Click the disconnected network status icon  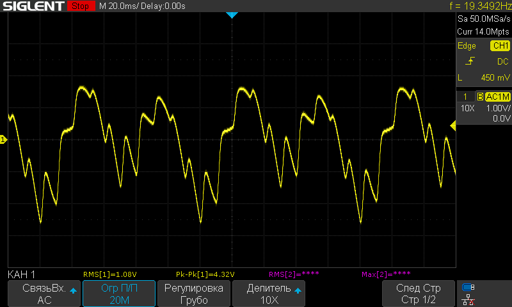coord(468,300)
